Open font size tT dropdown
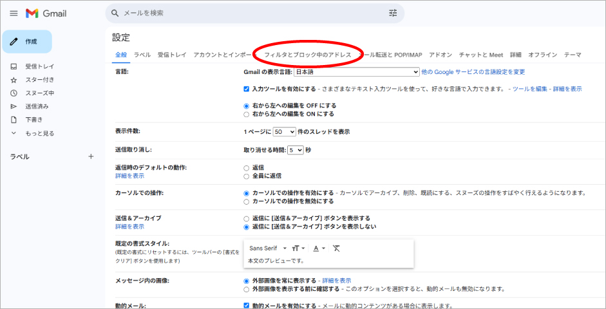This screenshot has height=309, width=606. [298, 248]
